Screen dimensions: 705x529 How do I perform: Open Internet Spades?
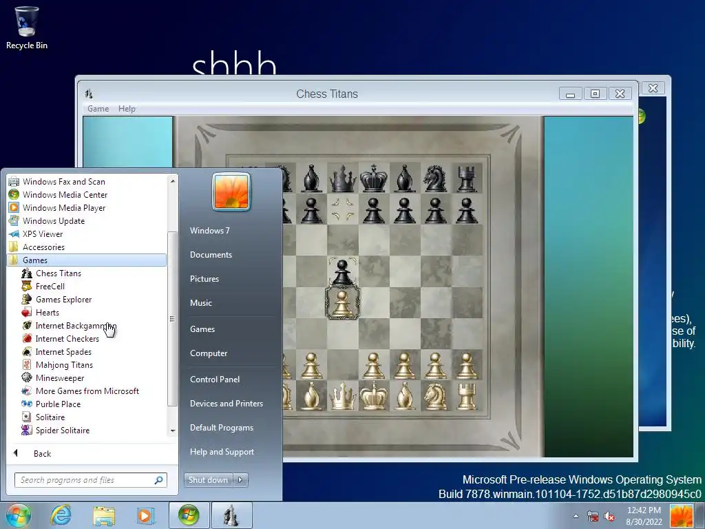(63, 351)
